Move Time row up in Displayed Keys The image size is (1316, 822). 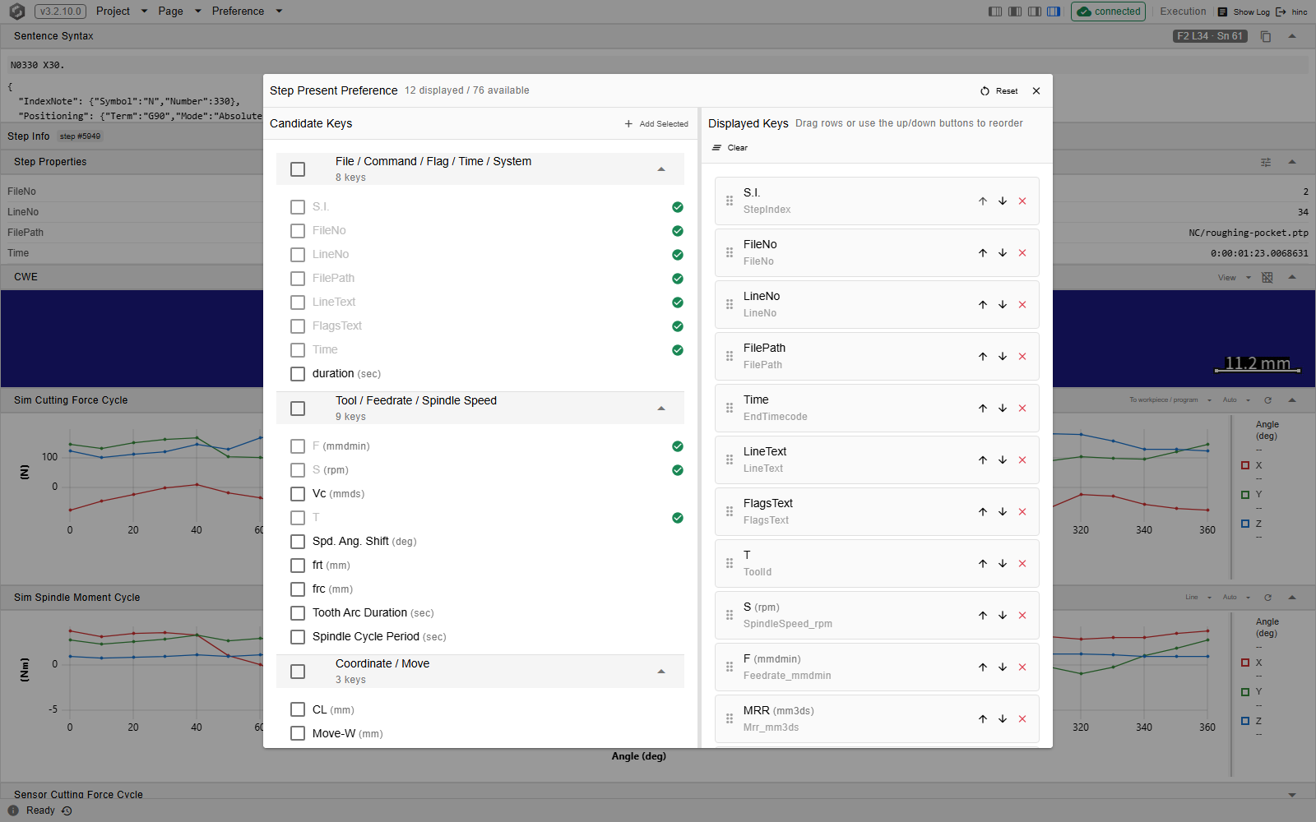(x=983, y=409)
